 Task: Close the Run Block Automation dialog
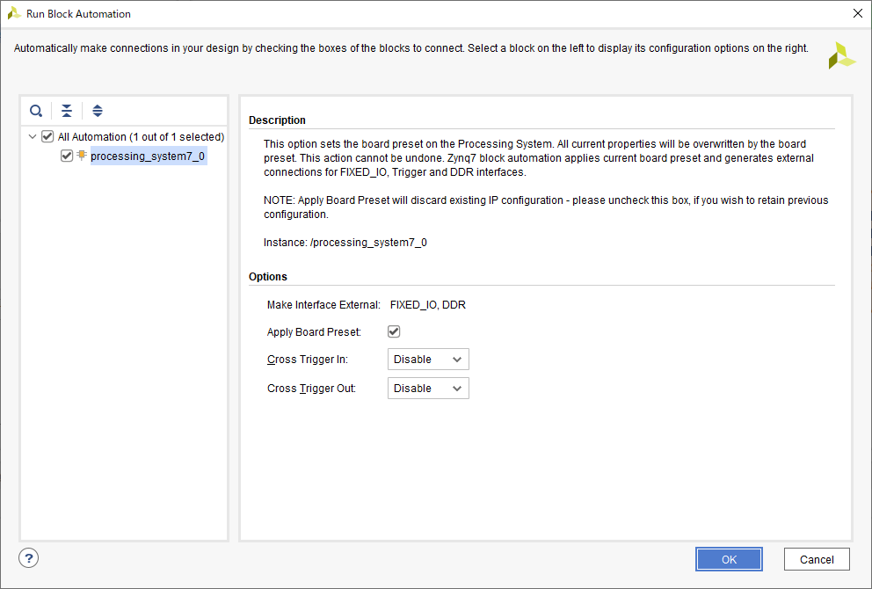(858, 13)
